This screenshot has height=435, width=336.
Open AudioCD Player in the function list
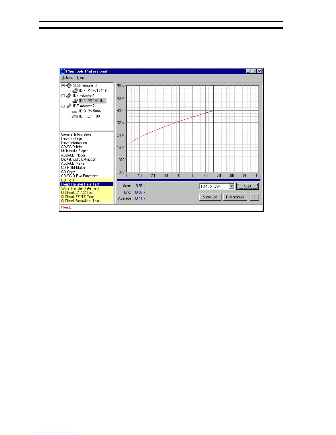pos(73,155)
